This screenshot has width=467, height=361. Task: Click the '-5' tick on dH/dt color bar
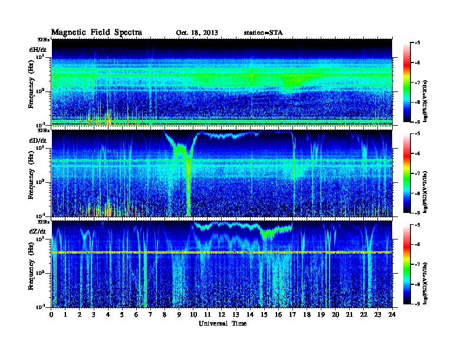(x=417, y=43)
